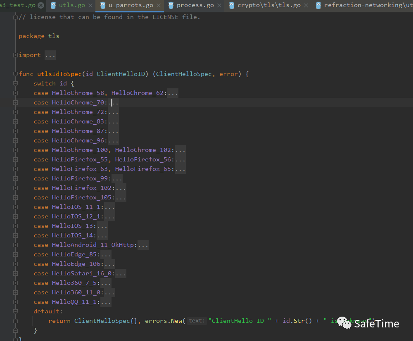Open the process.go tab

tap(195, 5)
